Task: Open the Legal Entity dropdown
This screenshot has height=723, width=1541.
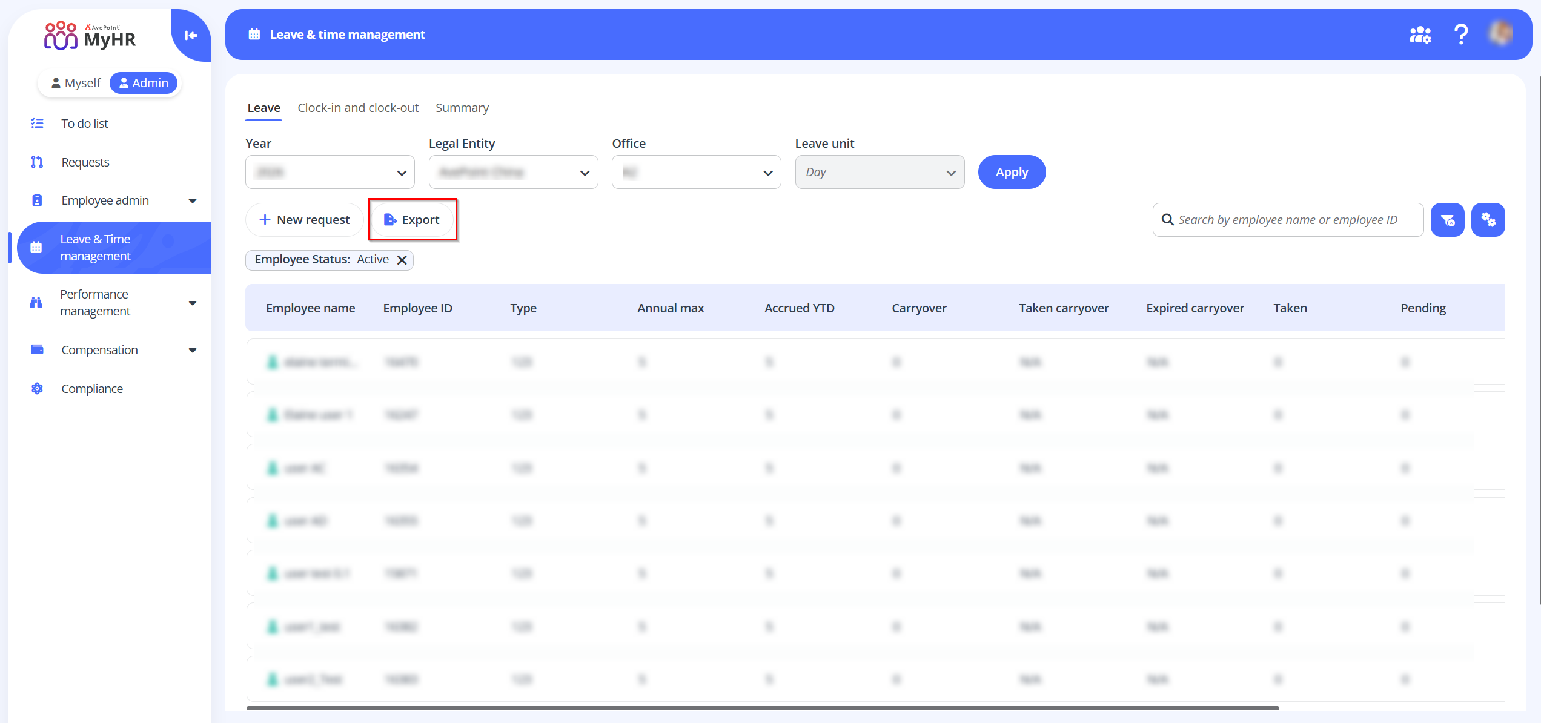Action: (513, 173)
